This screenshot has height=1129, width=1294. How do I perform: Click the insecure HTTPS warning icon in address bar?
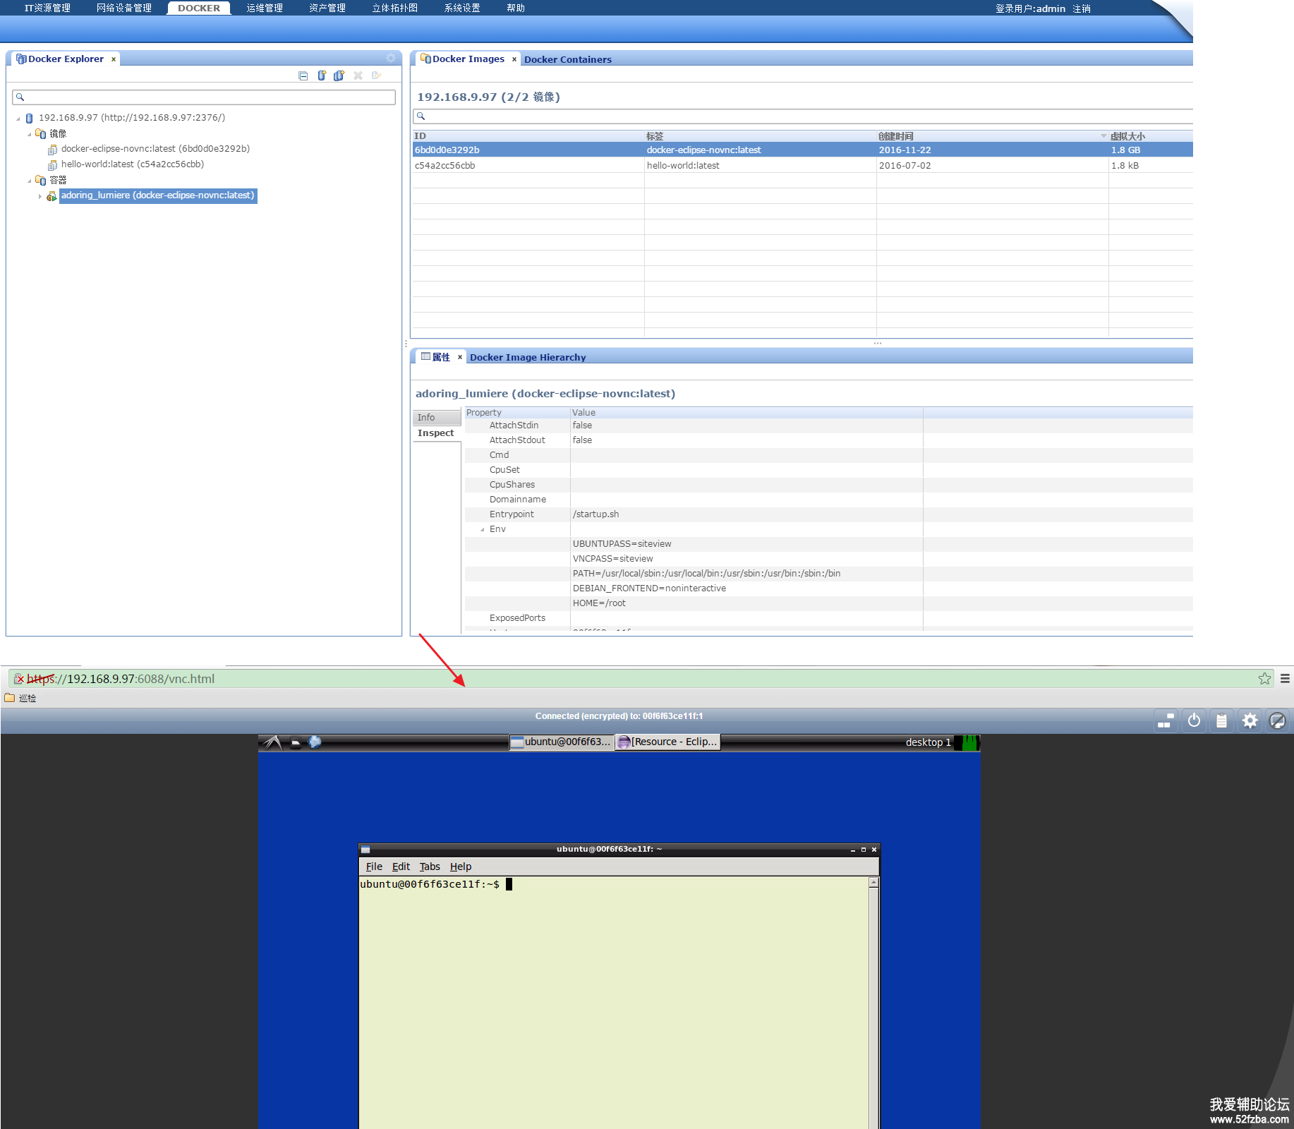(20, 679)
